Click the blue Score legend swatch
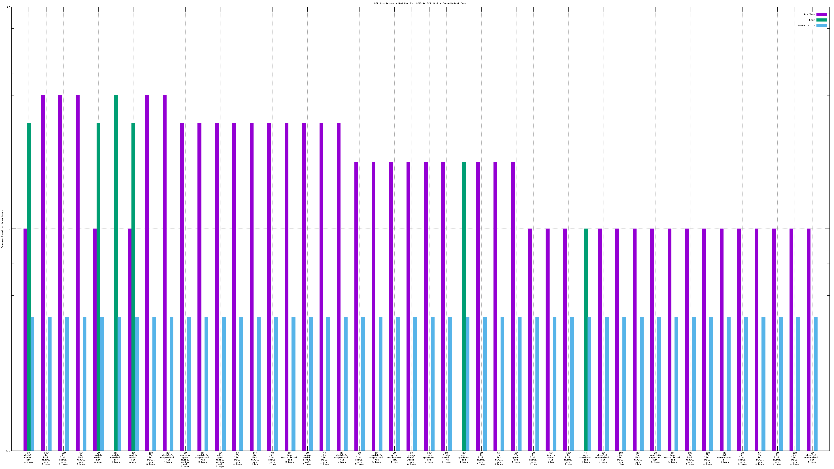The width and height of the screenshot is (834, 469). point(821,25)
